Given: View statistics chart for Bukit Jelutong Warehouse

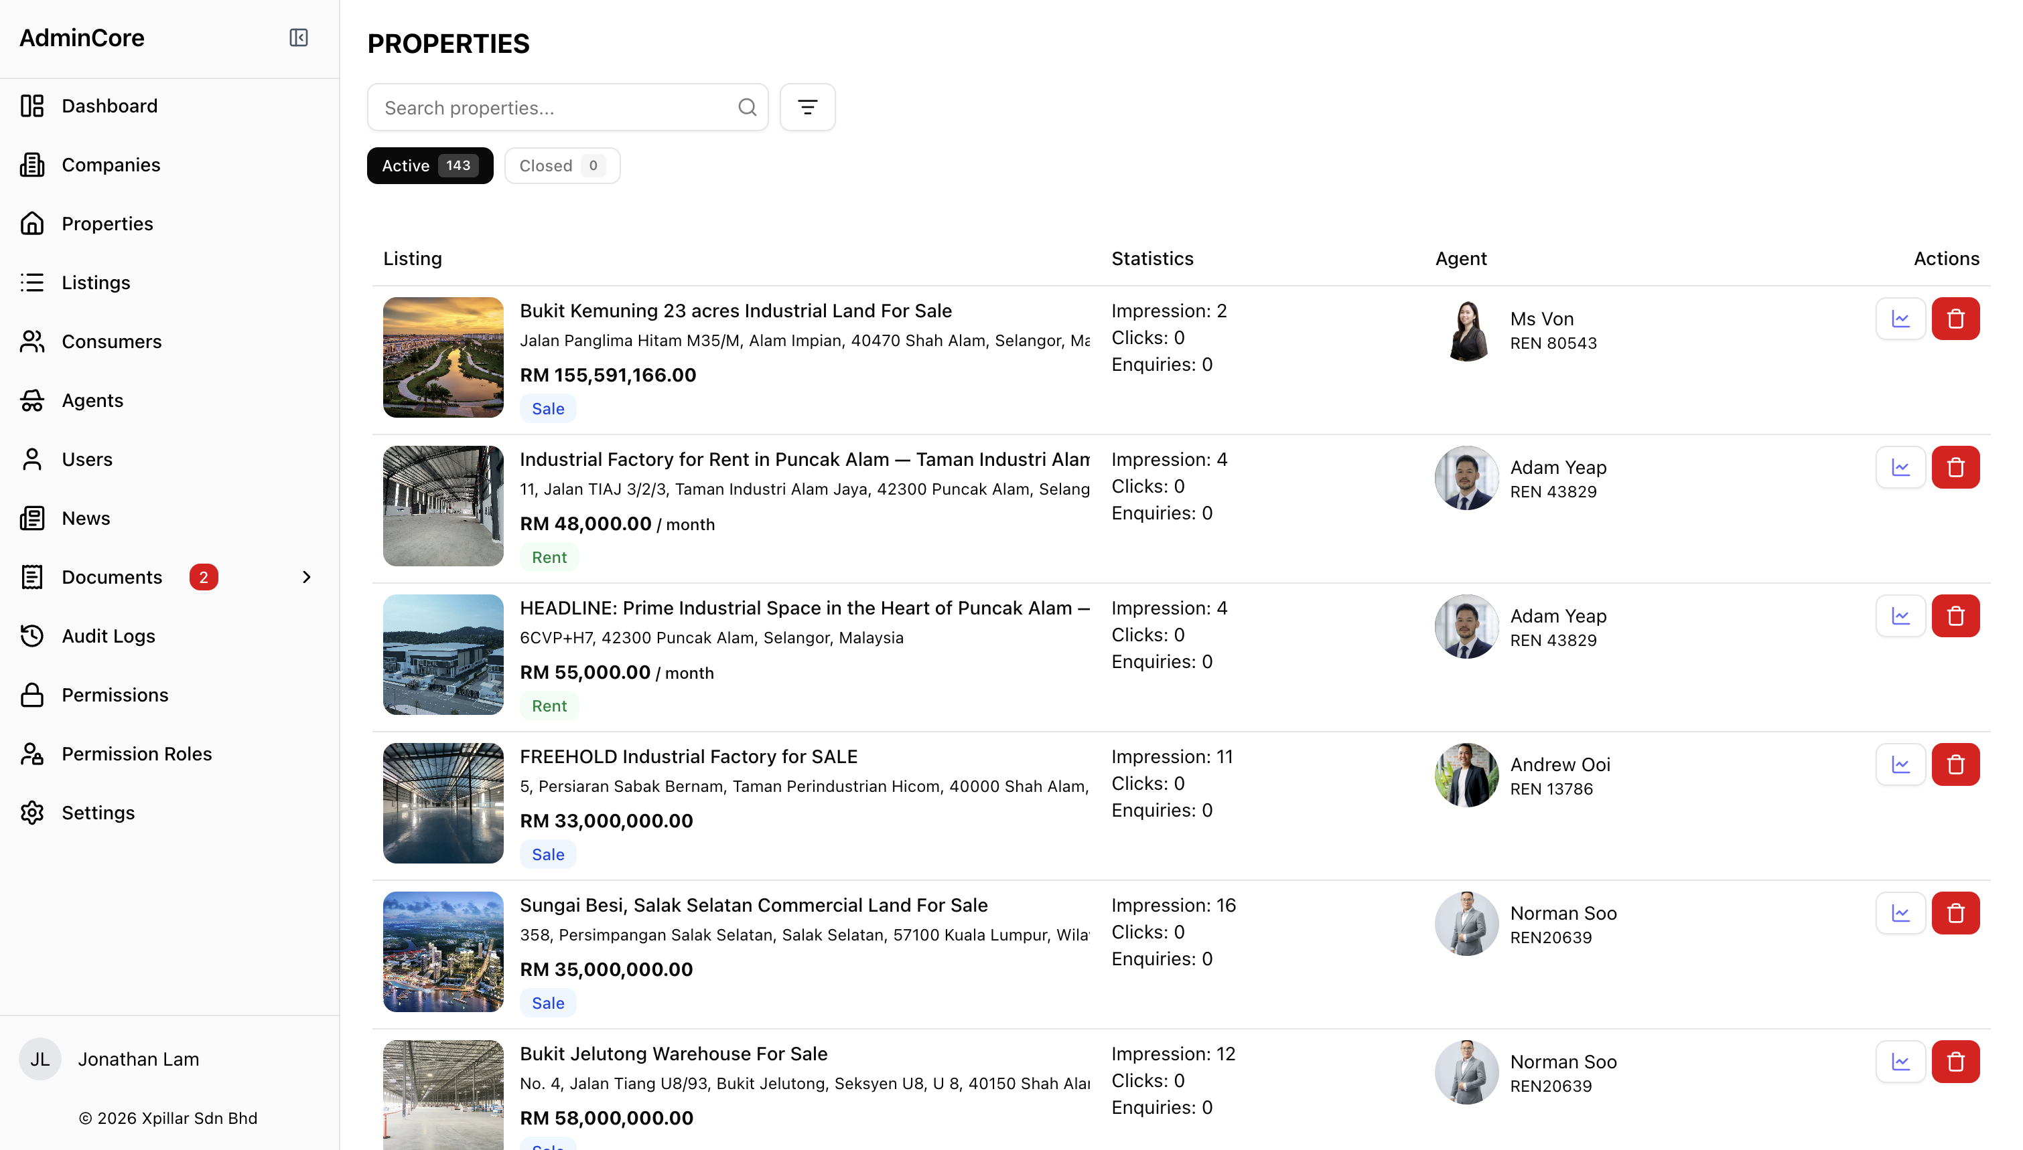Looking at the screenshot, I should pos(1900,1062).
